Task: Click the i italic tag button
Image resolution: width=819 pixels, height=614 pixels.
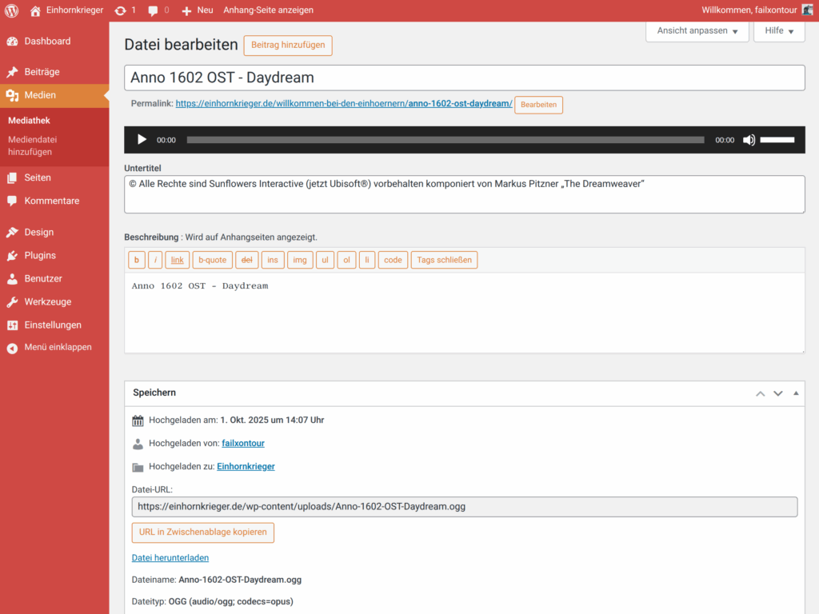Action: [155, 260]
